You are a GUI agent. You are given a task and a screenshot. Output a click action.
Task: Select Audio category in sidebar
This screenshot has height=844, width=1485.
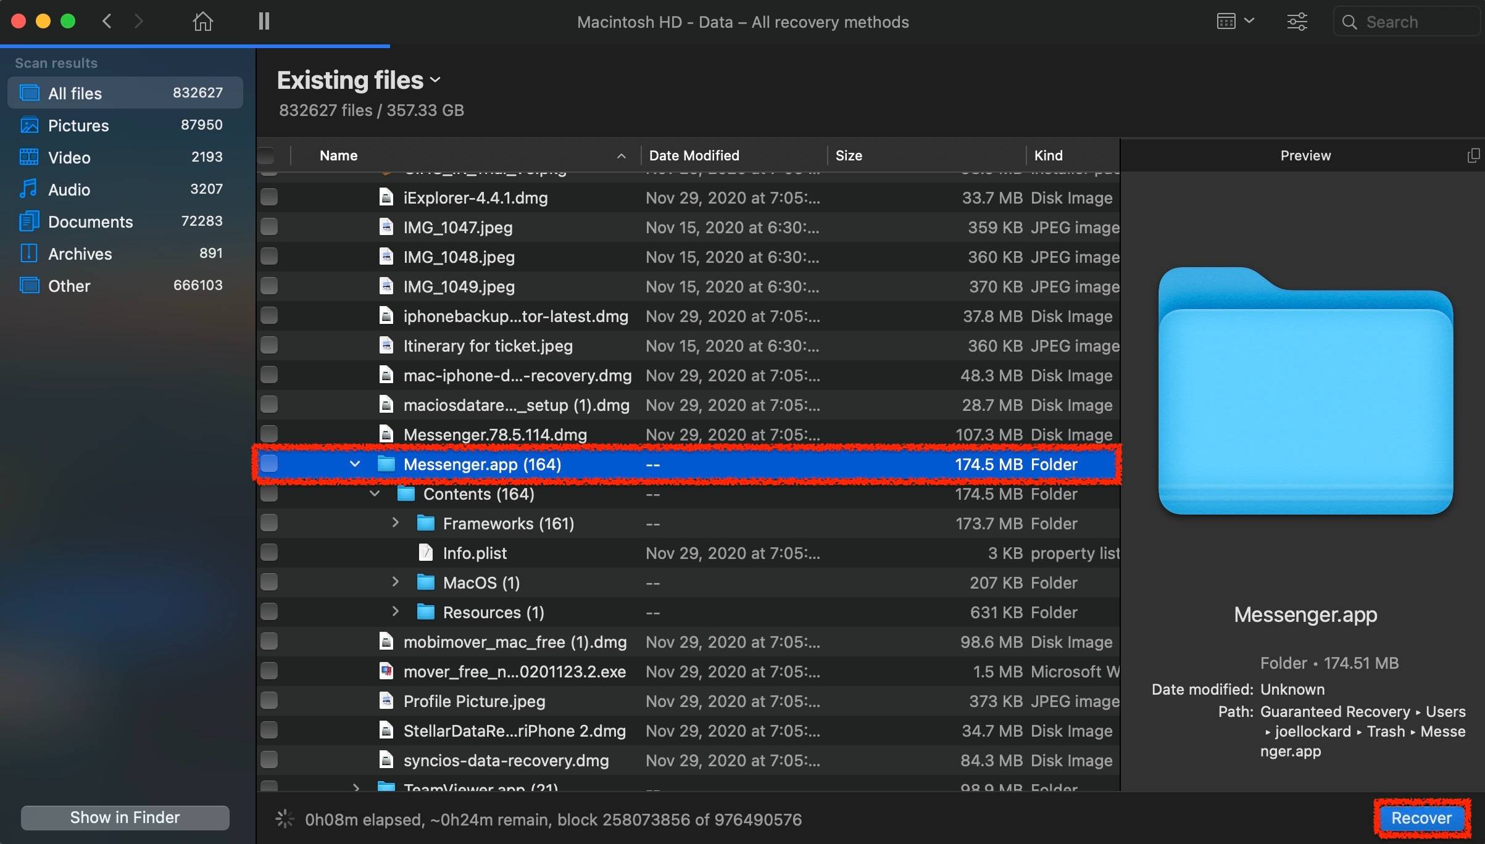69,189
